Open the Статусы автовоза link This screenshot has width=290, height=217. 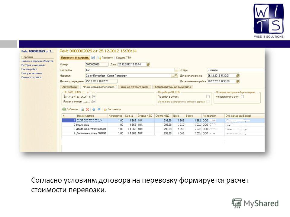click(32, 73)
